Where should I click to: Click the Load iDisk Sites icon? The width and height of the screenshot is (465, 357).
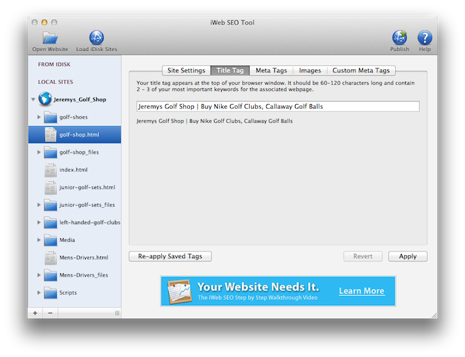[96, 38]
